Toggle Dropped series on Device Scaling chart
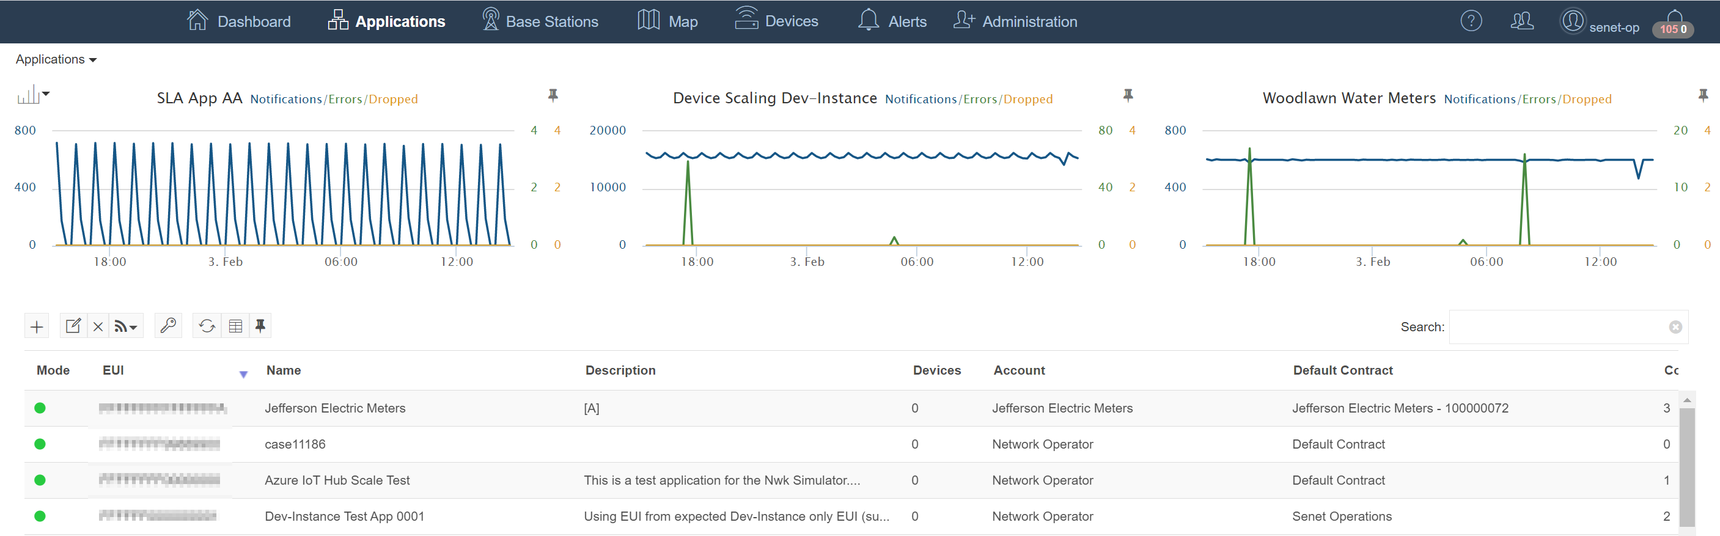 pyautogui.click(x=1027, y=99)
